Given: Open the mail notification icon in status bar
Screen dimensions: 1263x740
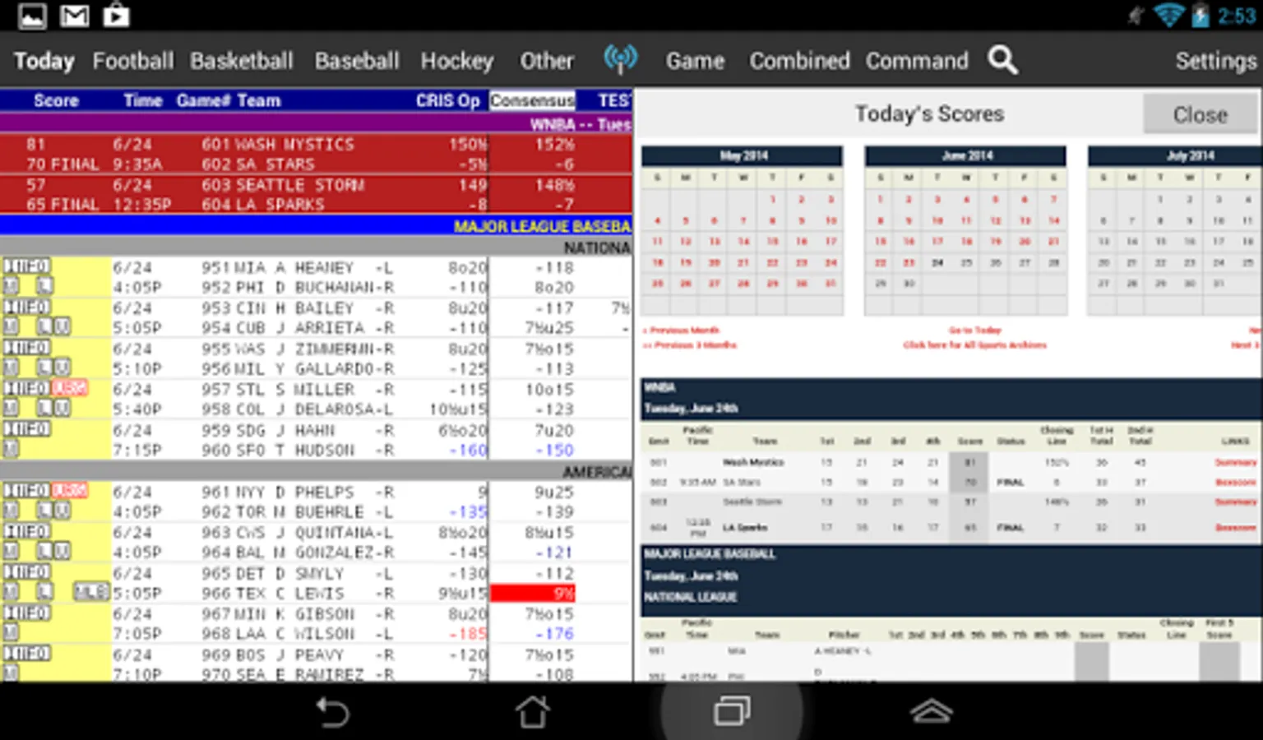Looking at the screenshot, I should (x=74, y=16).
